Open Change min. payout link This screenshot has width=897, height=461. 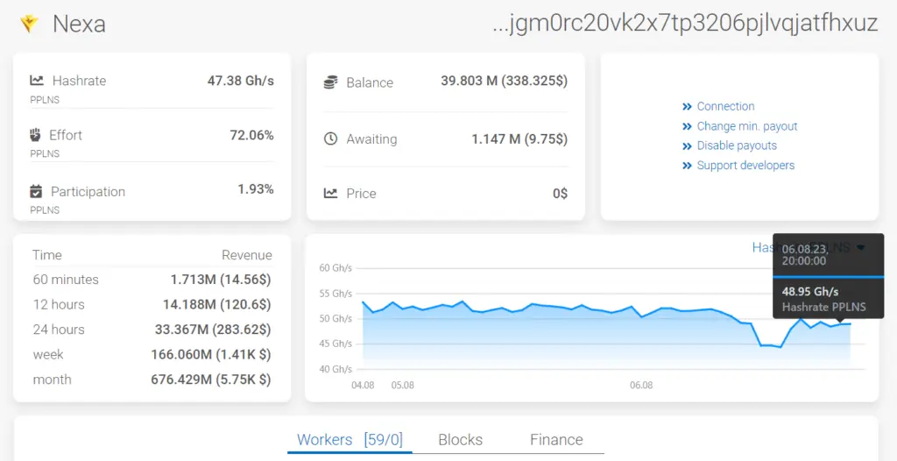pyautogui.click(x=746, y=126)
